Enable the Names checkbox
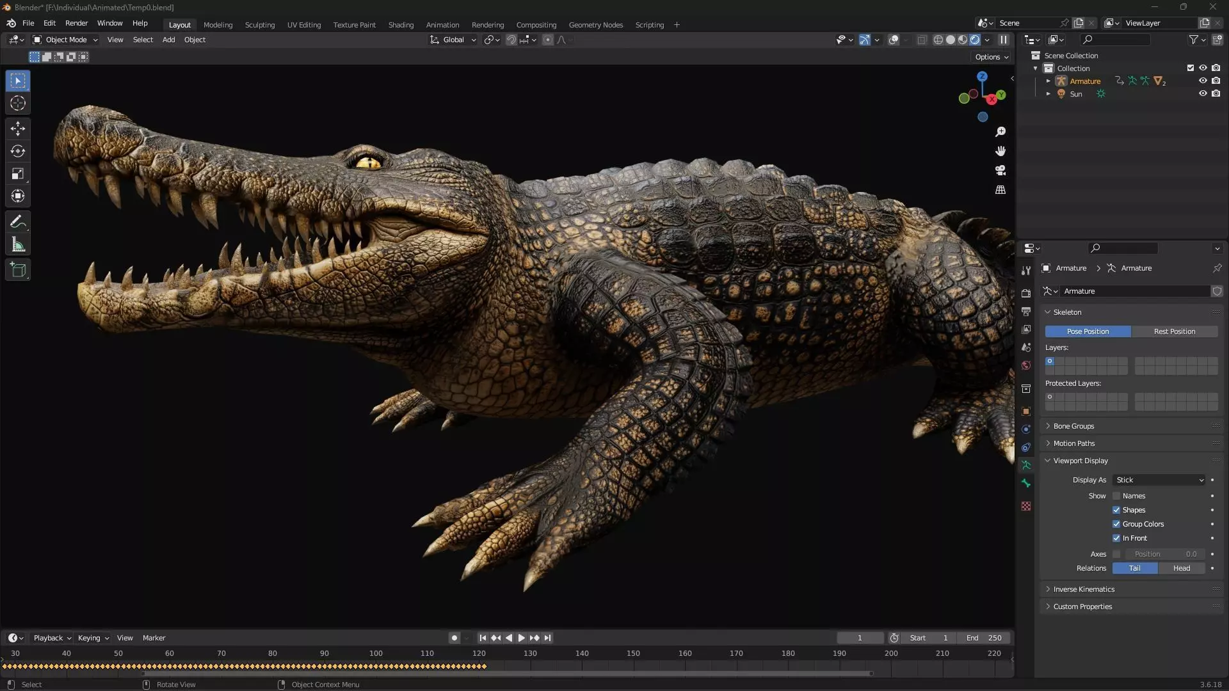1229x691 pixels. point(1116,496)
